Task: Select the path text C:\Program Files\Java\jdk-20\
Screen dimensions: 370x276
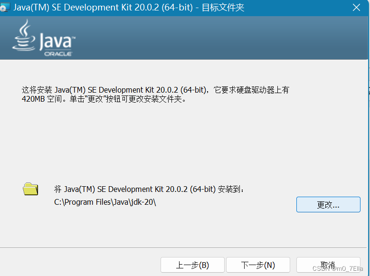Action: tap(105, 202)
